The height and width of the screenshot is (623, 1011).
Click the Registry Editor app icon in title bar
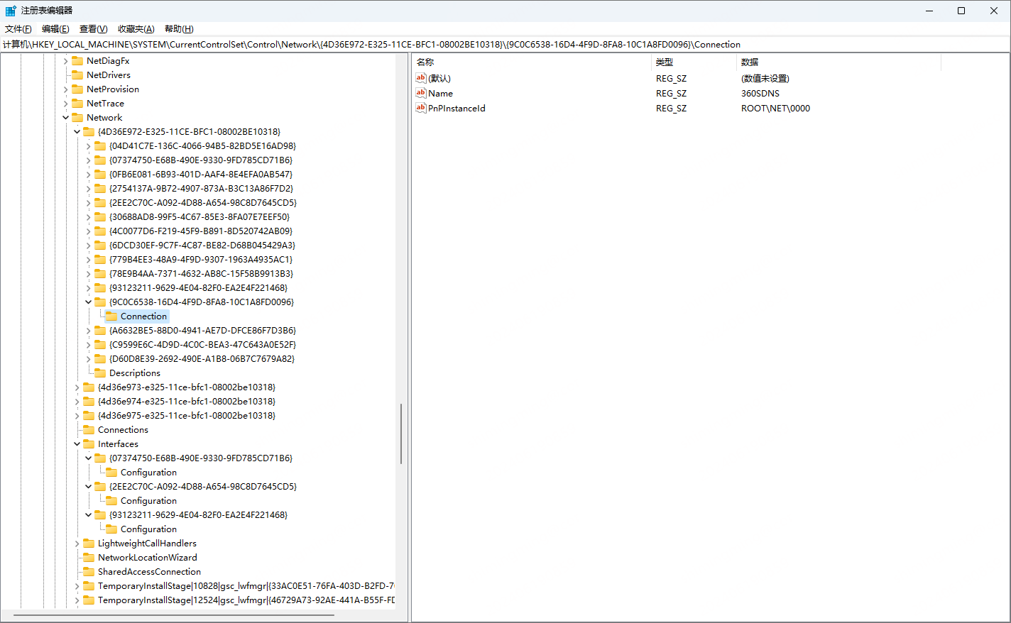point(11,11)
